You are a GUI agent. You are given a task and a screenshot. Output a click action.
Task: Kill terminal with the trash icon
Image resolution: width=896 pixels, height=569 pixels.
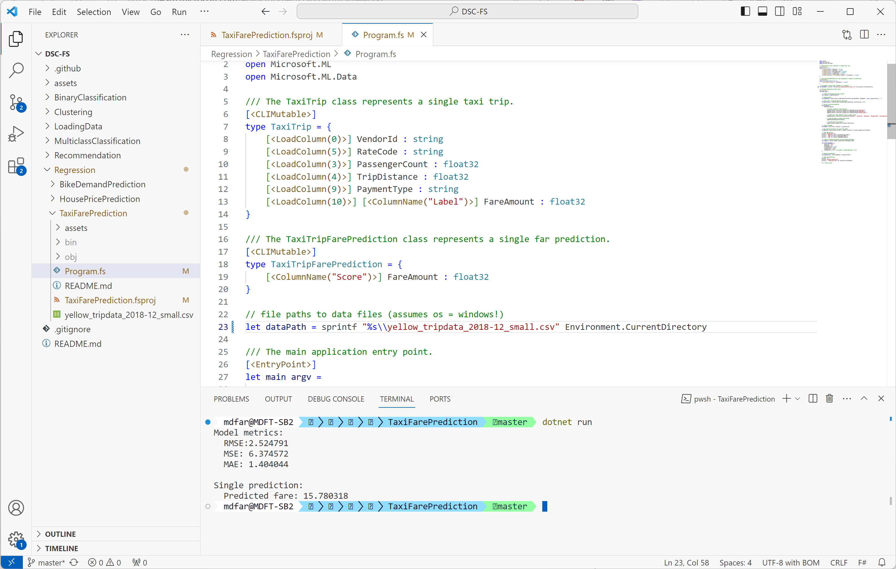(829, 399)
